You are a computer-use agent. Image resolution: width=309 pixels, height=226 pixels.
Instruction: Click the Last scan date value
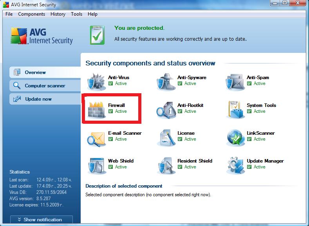pos(54,180)
